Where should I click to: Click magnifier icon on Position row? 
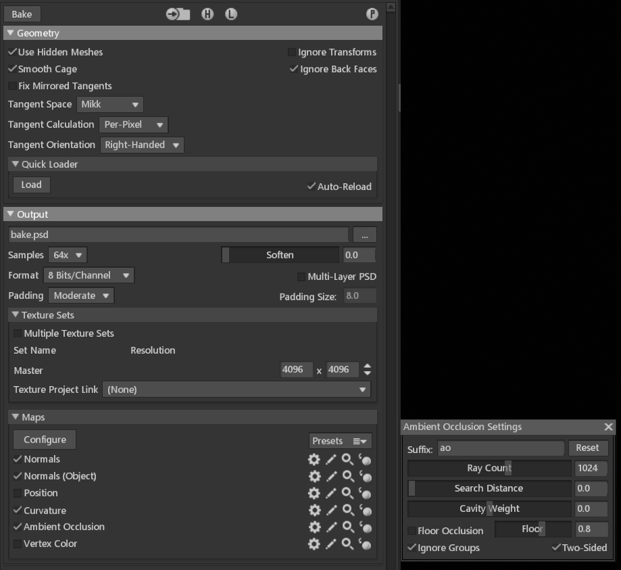pos(348,493)
